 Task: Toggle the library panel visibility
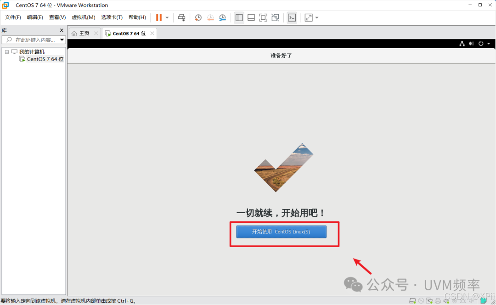tap(239, 17)
